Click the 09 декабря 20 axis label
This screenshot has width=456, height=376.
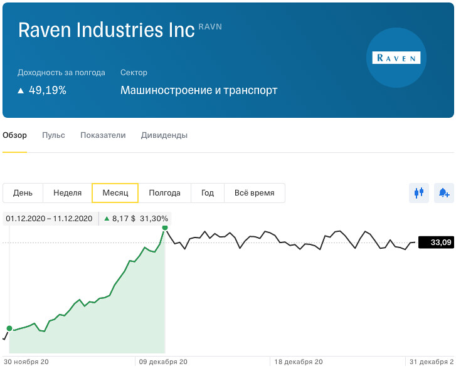163,362
